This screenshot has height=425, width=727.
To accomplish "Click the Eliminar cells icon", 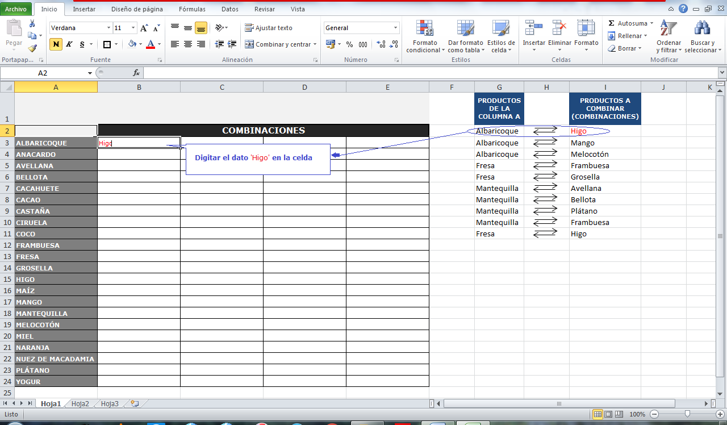I will (x=560, y=28).
